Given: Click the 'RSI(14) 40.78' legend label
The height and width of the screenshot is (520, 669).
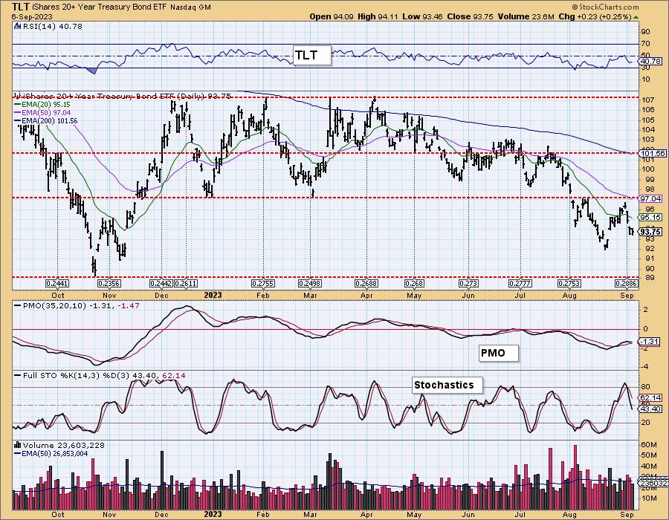Looking at the screenshot, I should pyautogui.click(x=51, y=27).
